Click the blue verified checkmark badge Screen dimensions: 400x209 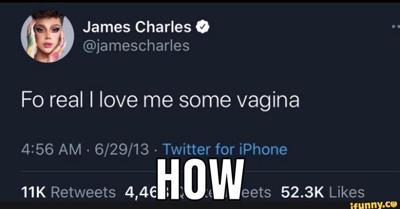pos(202,27)
